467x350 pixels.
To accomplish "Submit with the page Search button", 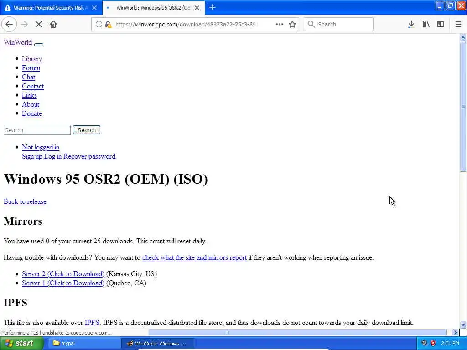I will [87, 130].
